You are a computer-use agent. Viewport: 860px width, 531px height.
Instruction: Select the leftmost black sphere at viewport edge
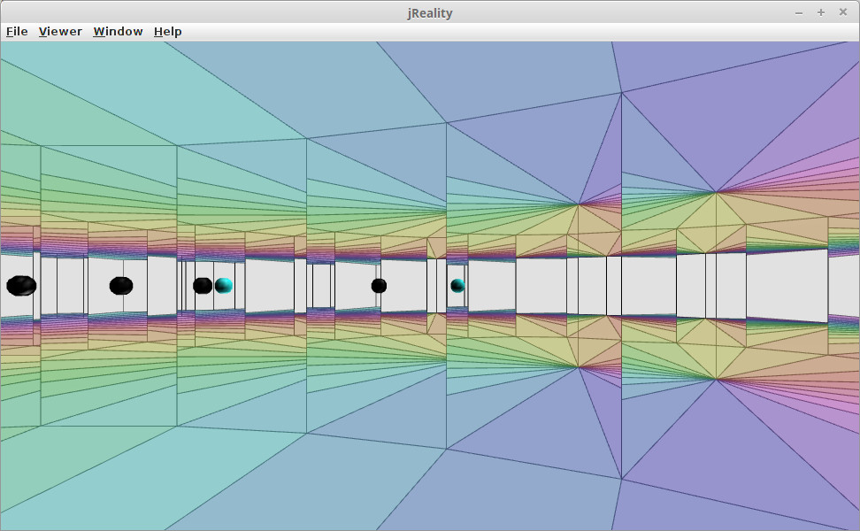click(20, 285)
